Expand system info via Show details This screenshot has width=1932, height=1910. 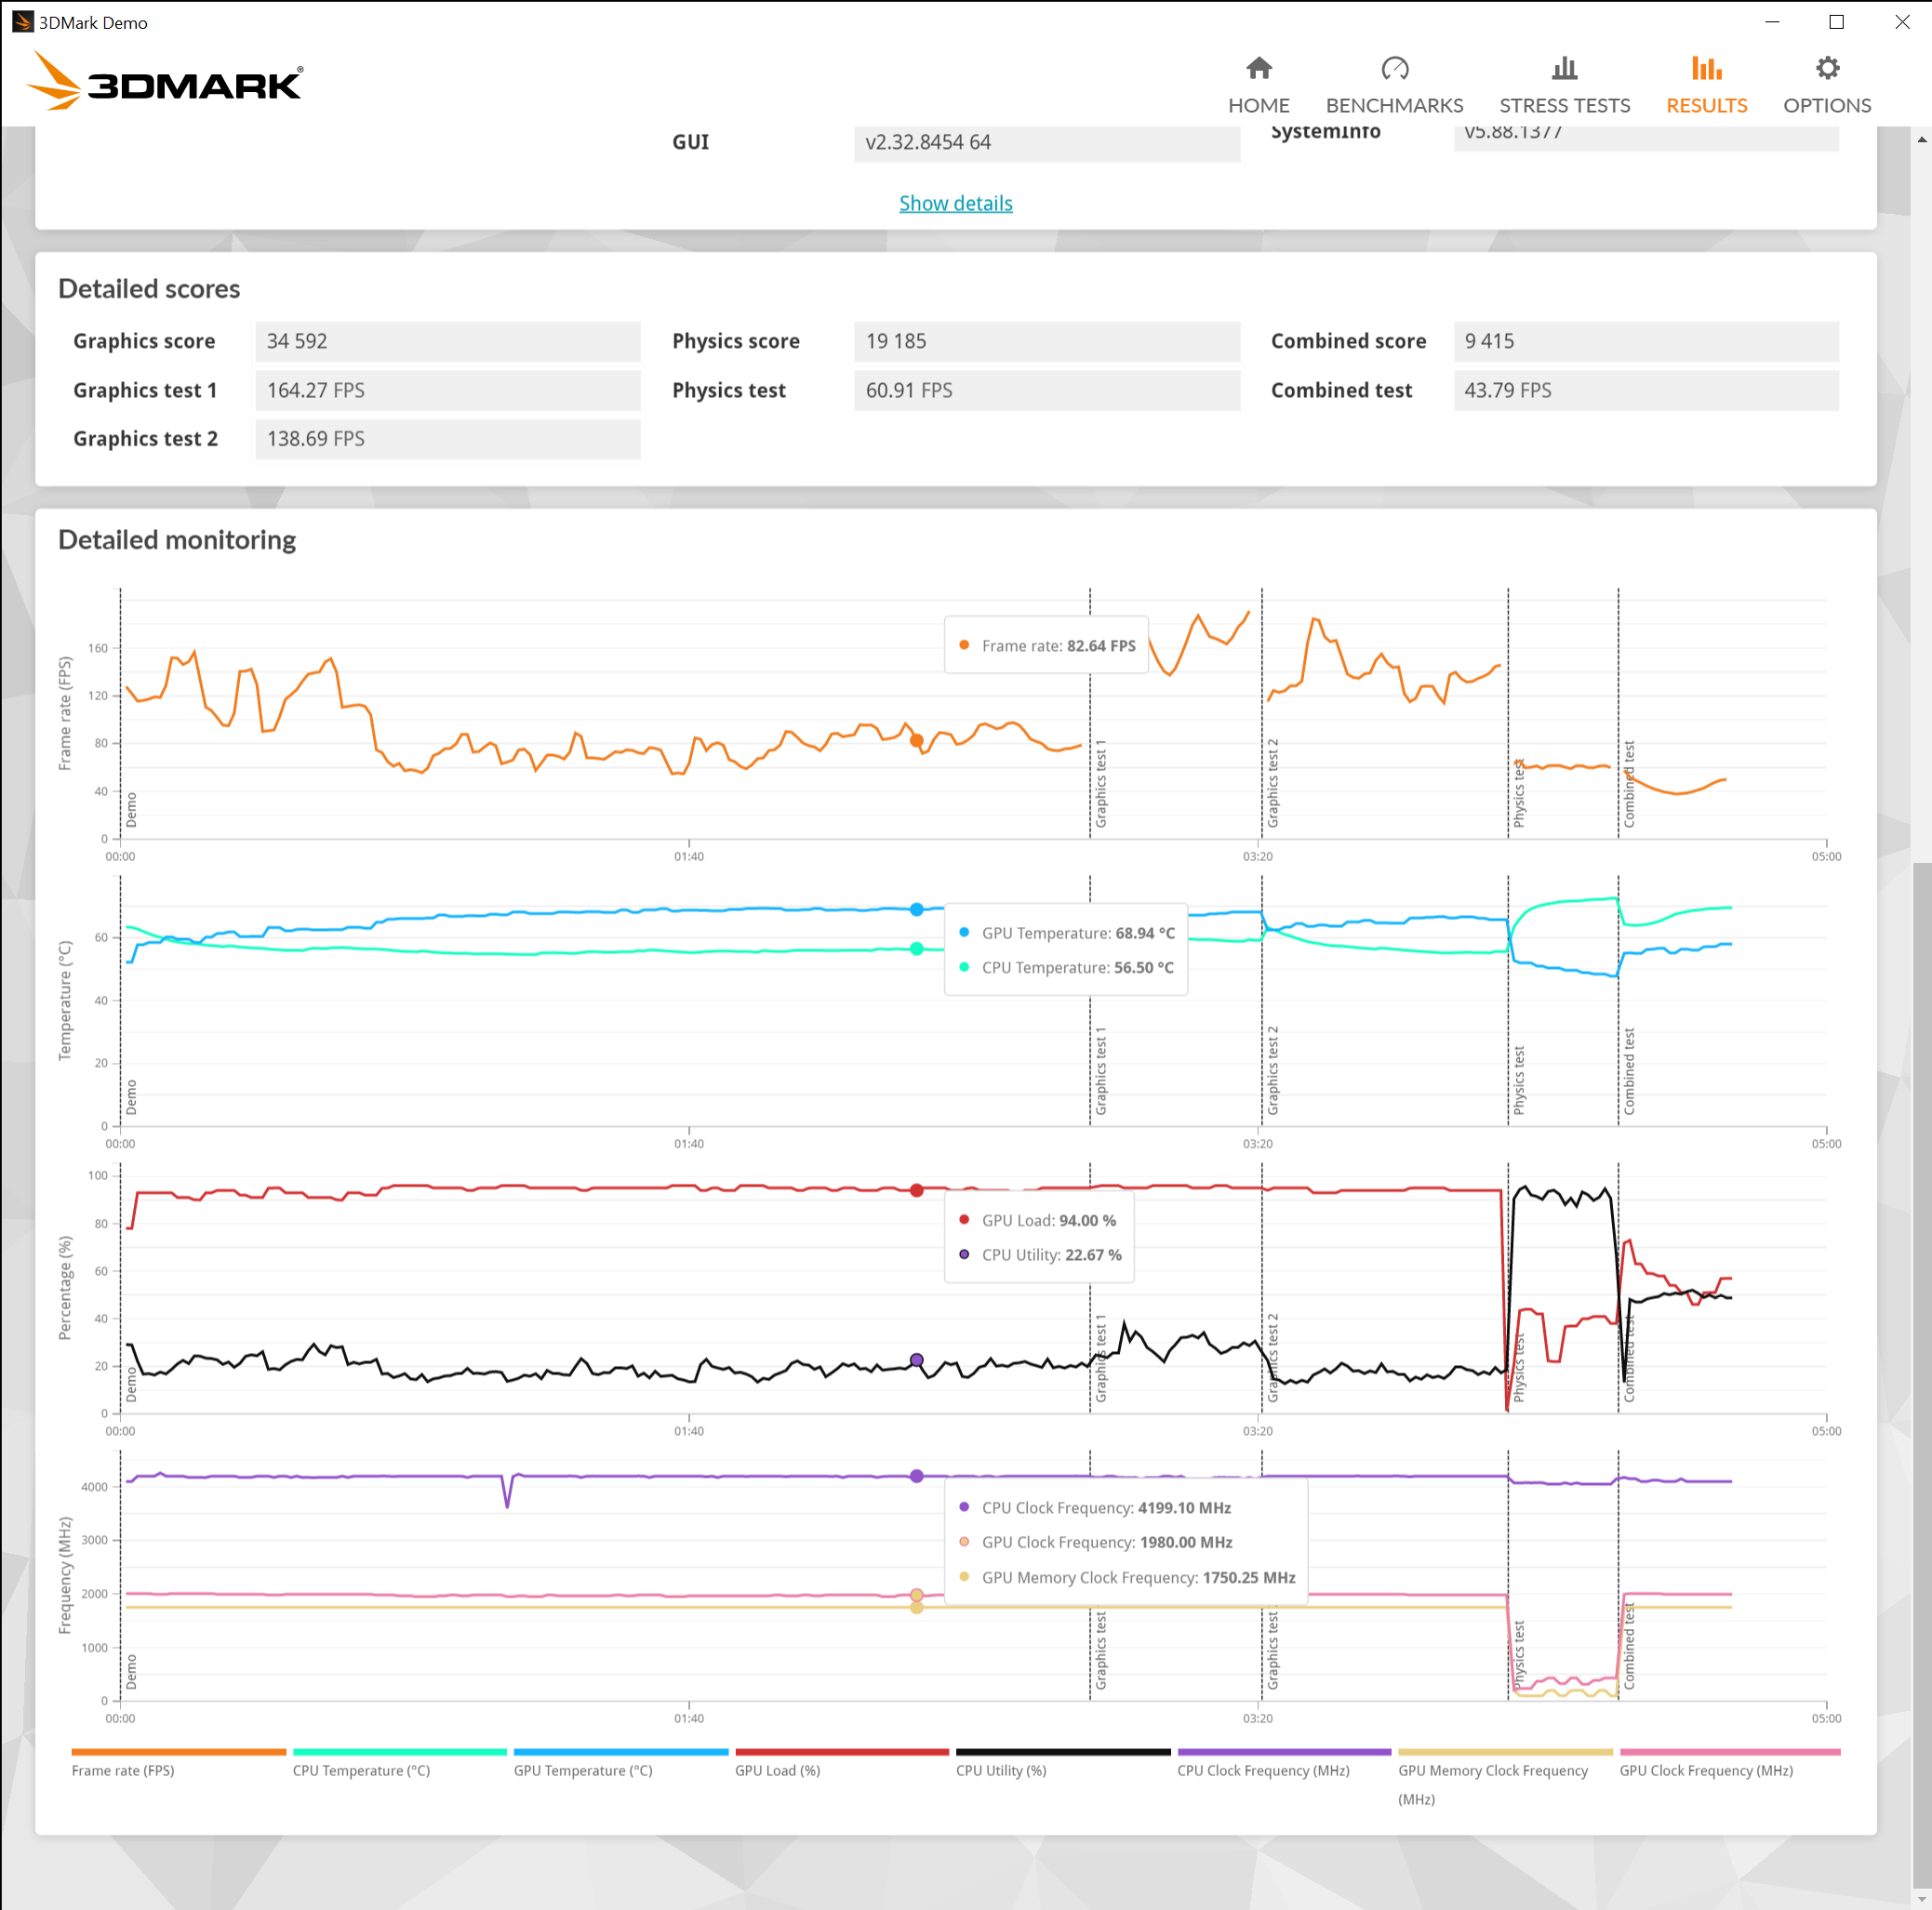click(x=955, y=203)
